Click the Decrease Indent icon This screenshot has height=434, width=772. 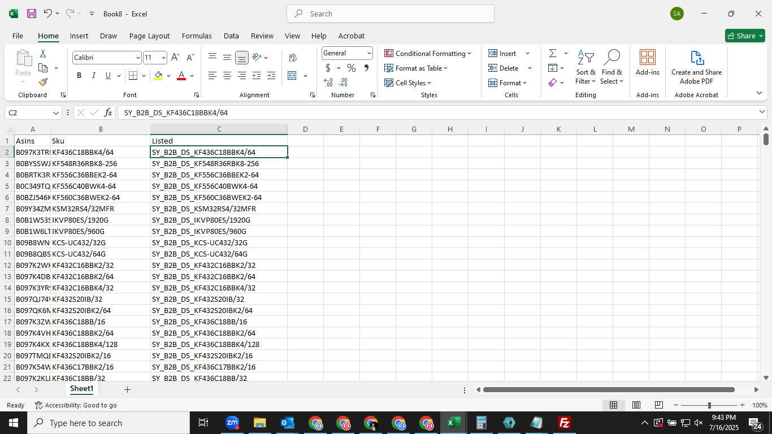257,76
